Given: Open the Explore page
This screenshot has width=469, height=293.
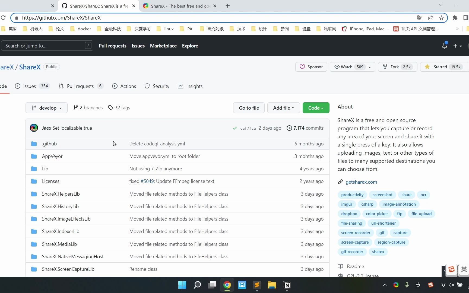Looking at the screenshot, I should 190,46.
